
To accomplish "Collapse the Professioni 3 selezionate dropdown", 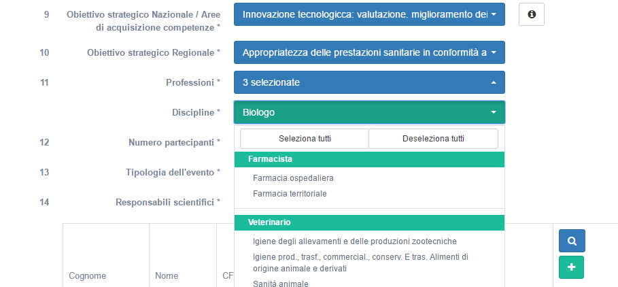I will pyautogui.click(x=369, y=82).
